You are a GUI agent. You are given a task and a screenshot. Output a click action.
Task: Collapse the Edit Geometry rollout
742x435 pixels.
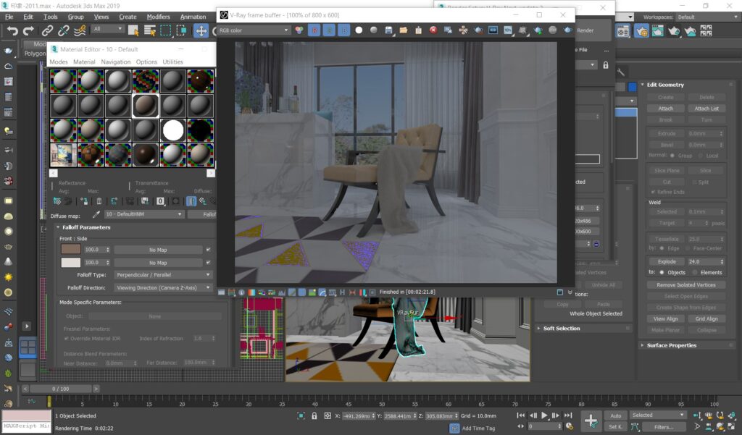coord(664,85)
